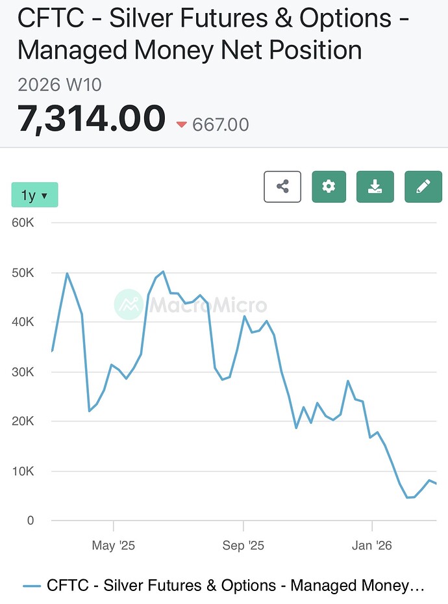Click the pencil edit chart icon

pos(423,187)
